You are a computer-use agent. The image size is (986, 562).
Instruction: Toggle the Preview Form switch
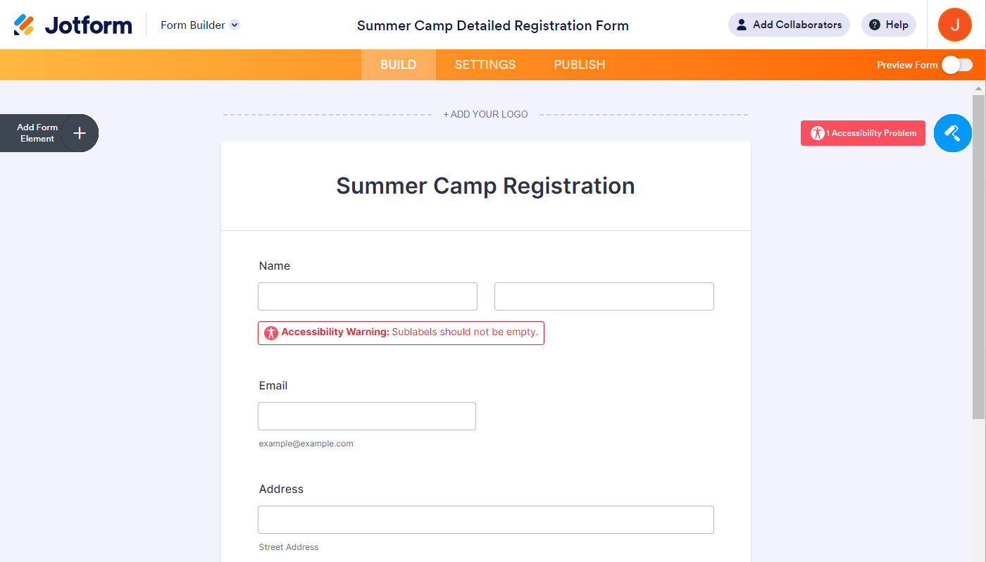(x=956, y=65)
